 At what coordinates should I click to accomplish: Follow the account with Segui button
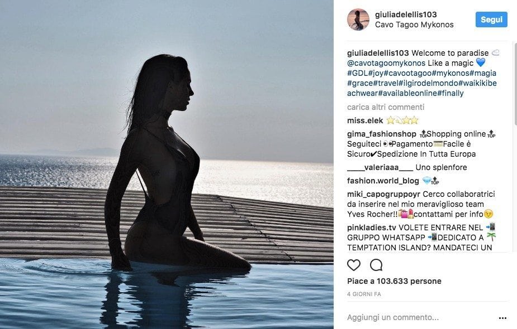491,20
